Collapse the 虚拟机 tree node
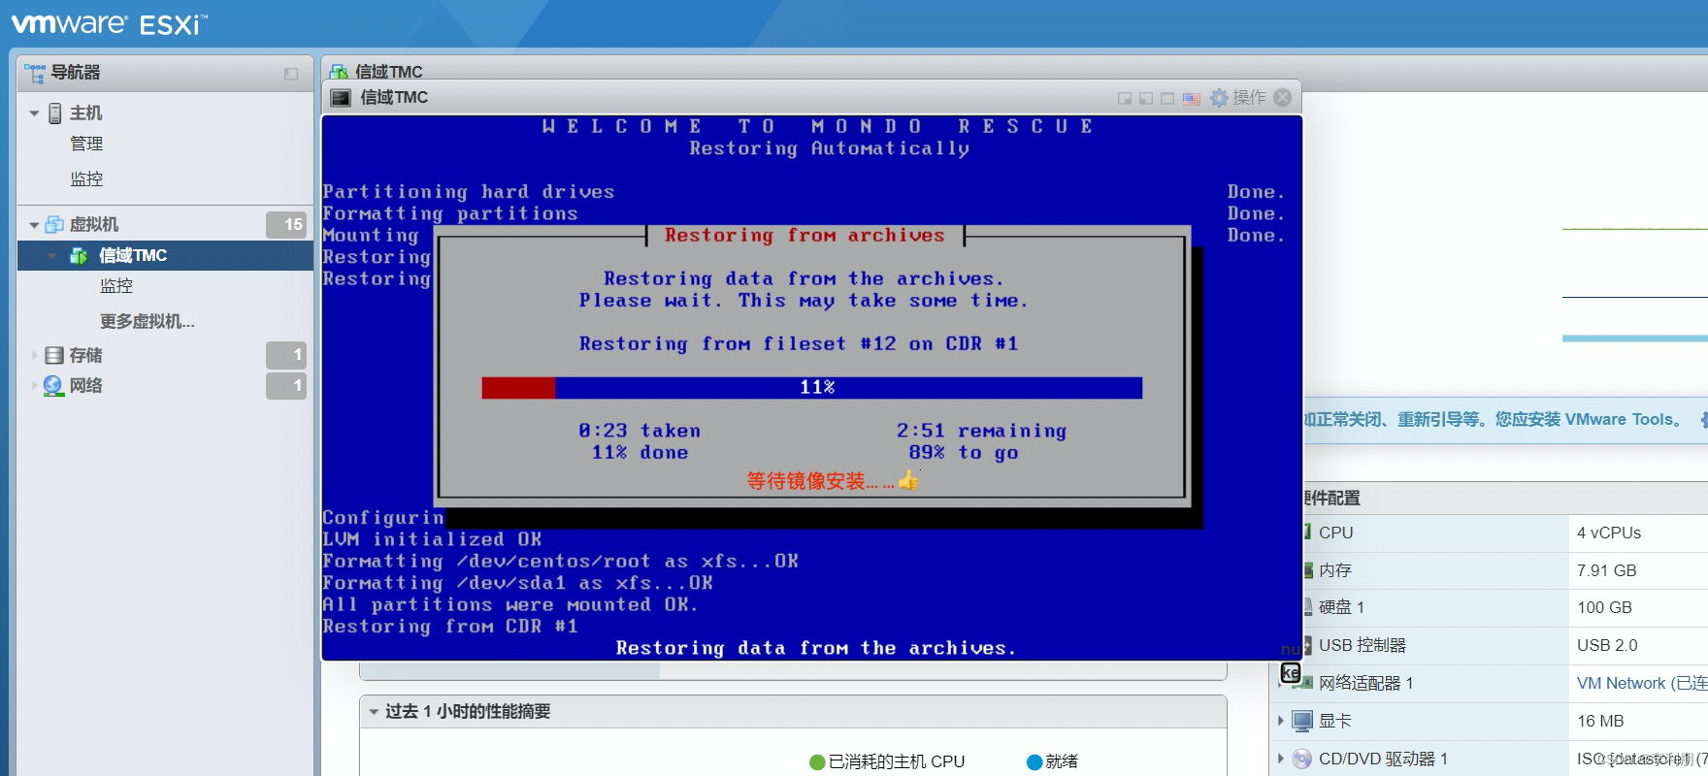The width and height of the screenshot is (1708, 776). coord(34,225)
